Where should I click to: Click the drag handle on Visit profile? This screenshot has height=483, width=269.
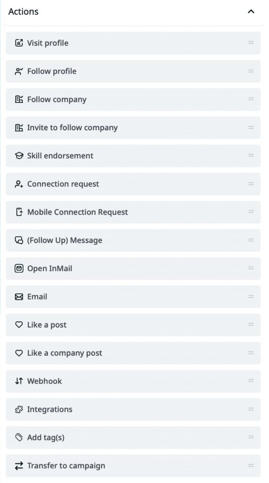pos(251,43)
